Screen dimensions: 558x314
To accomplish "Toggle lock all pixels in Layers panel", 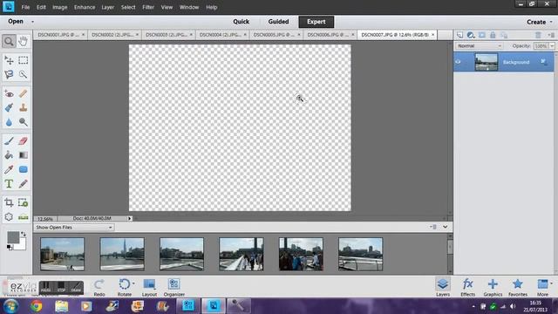I will (x=493, y=35).
